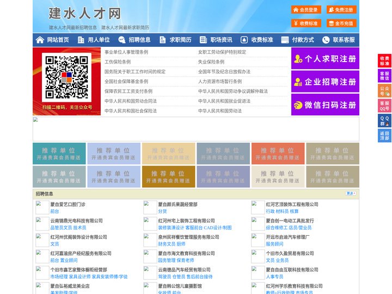The image size is (392, 294).
Task: Open 事业单位人事管理条例 link
Action: 126,52
